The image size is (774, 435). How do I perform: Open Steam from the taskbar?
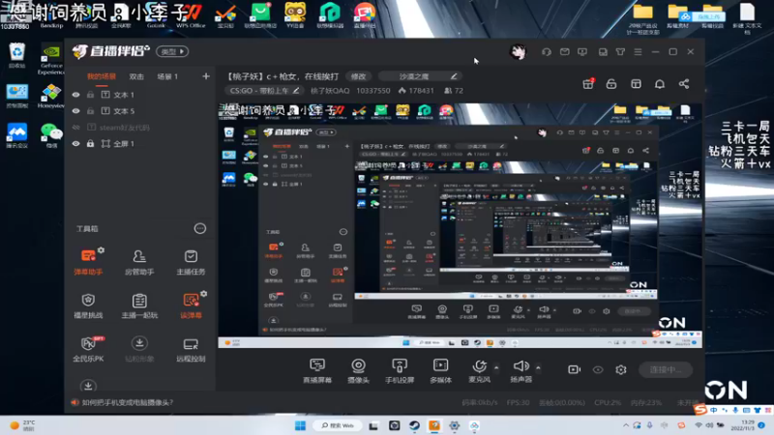[x=414, y=425]
